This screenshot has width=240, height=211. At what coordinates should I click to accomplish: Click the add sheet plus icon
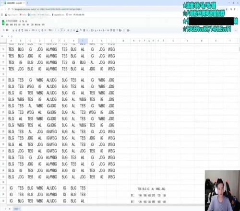[6, 209]
